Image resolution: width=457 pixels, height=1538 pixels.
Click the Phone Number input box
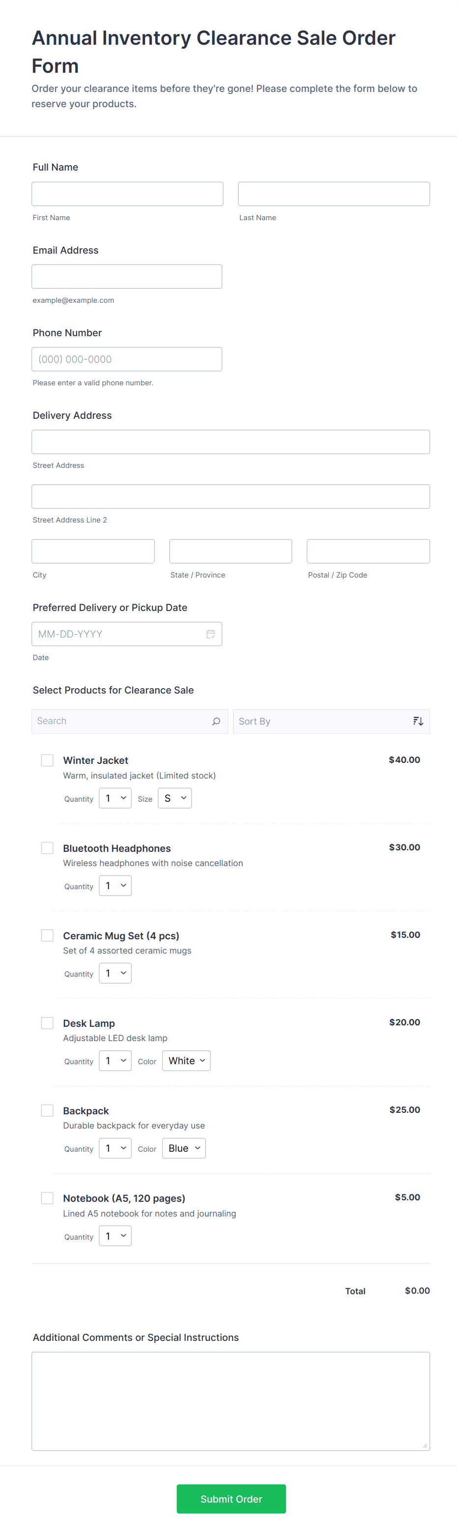126,359
